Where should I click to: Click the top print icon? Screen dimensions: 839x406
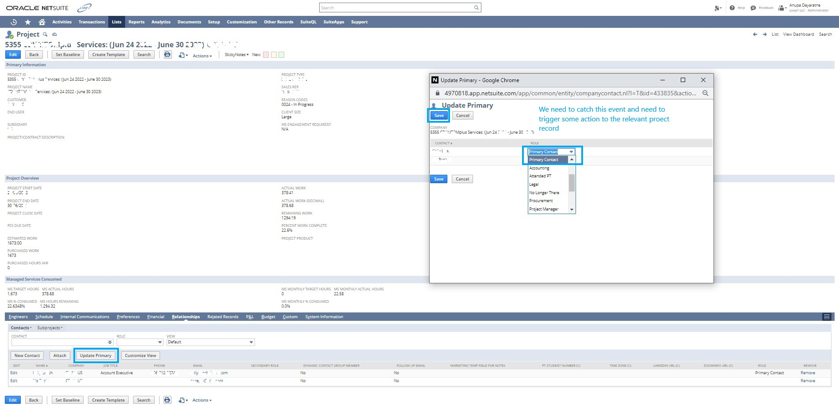[x=168, y=55]
